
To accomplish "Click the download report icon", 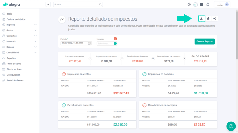I will click(201, 18).
